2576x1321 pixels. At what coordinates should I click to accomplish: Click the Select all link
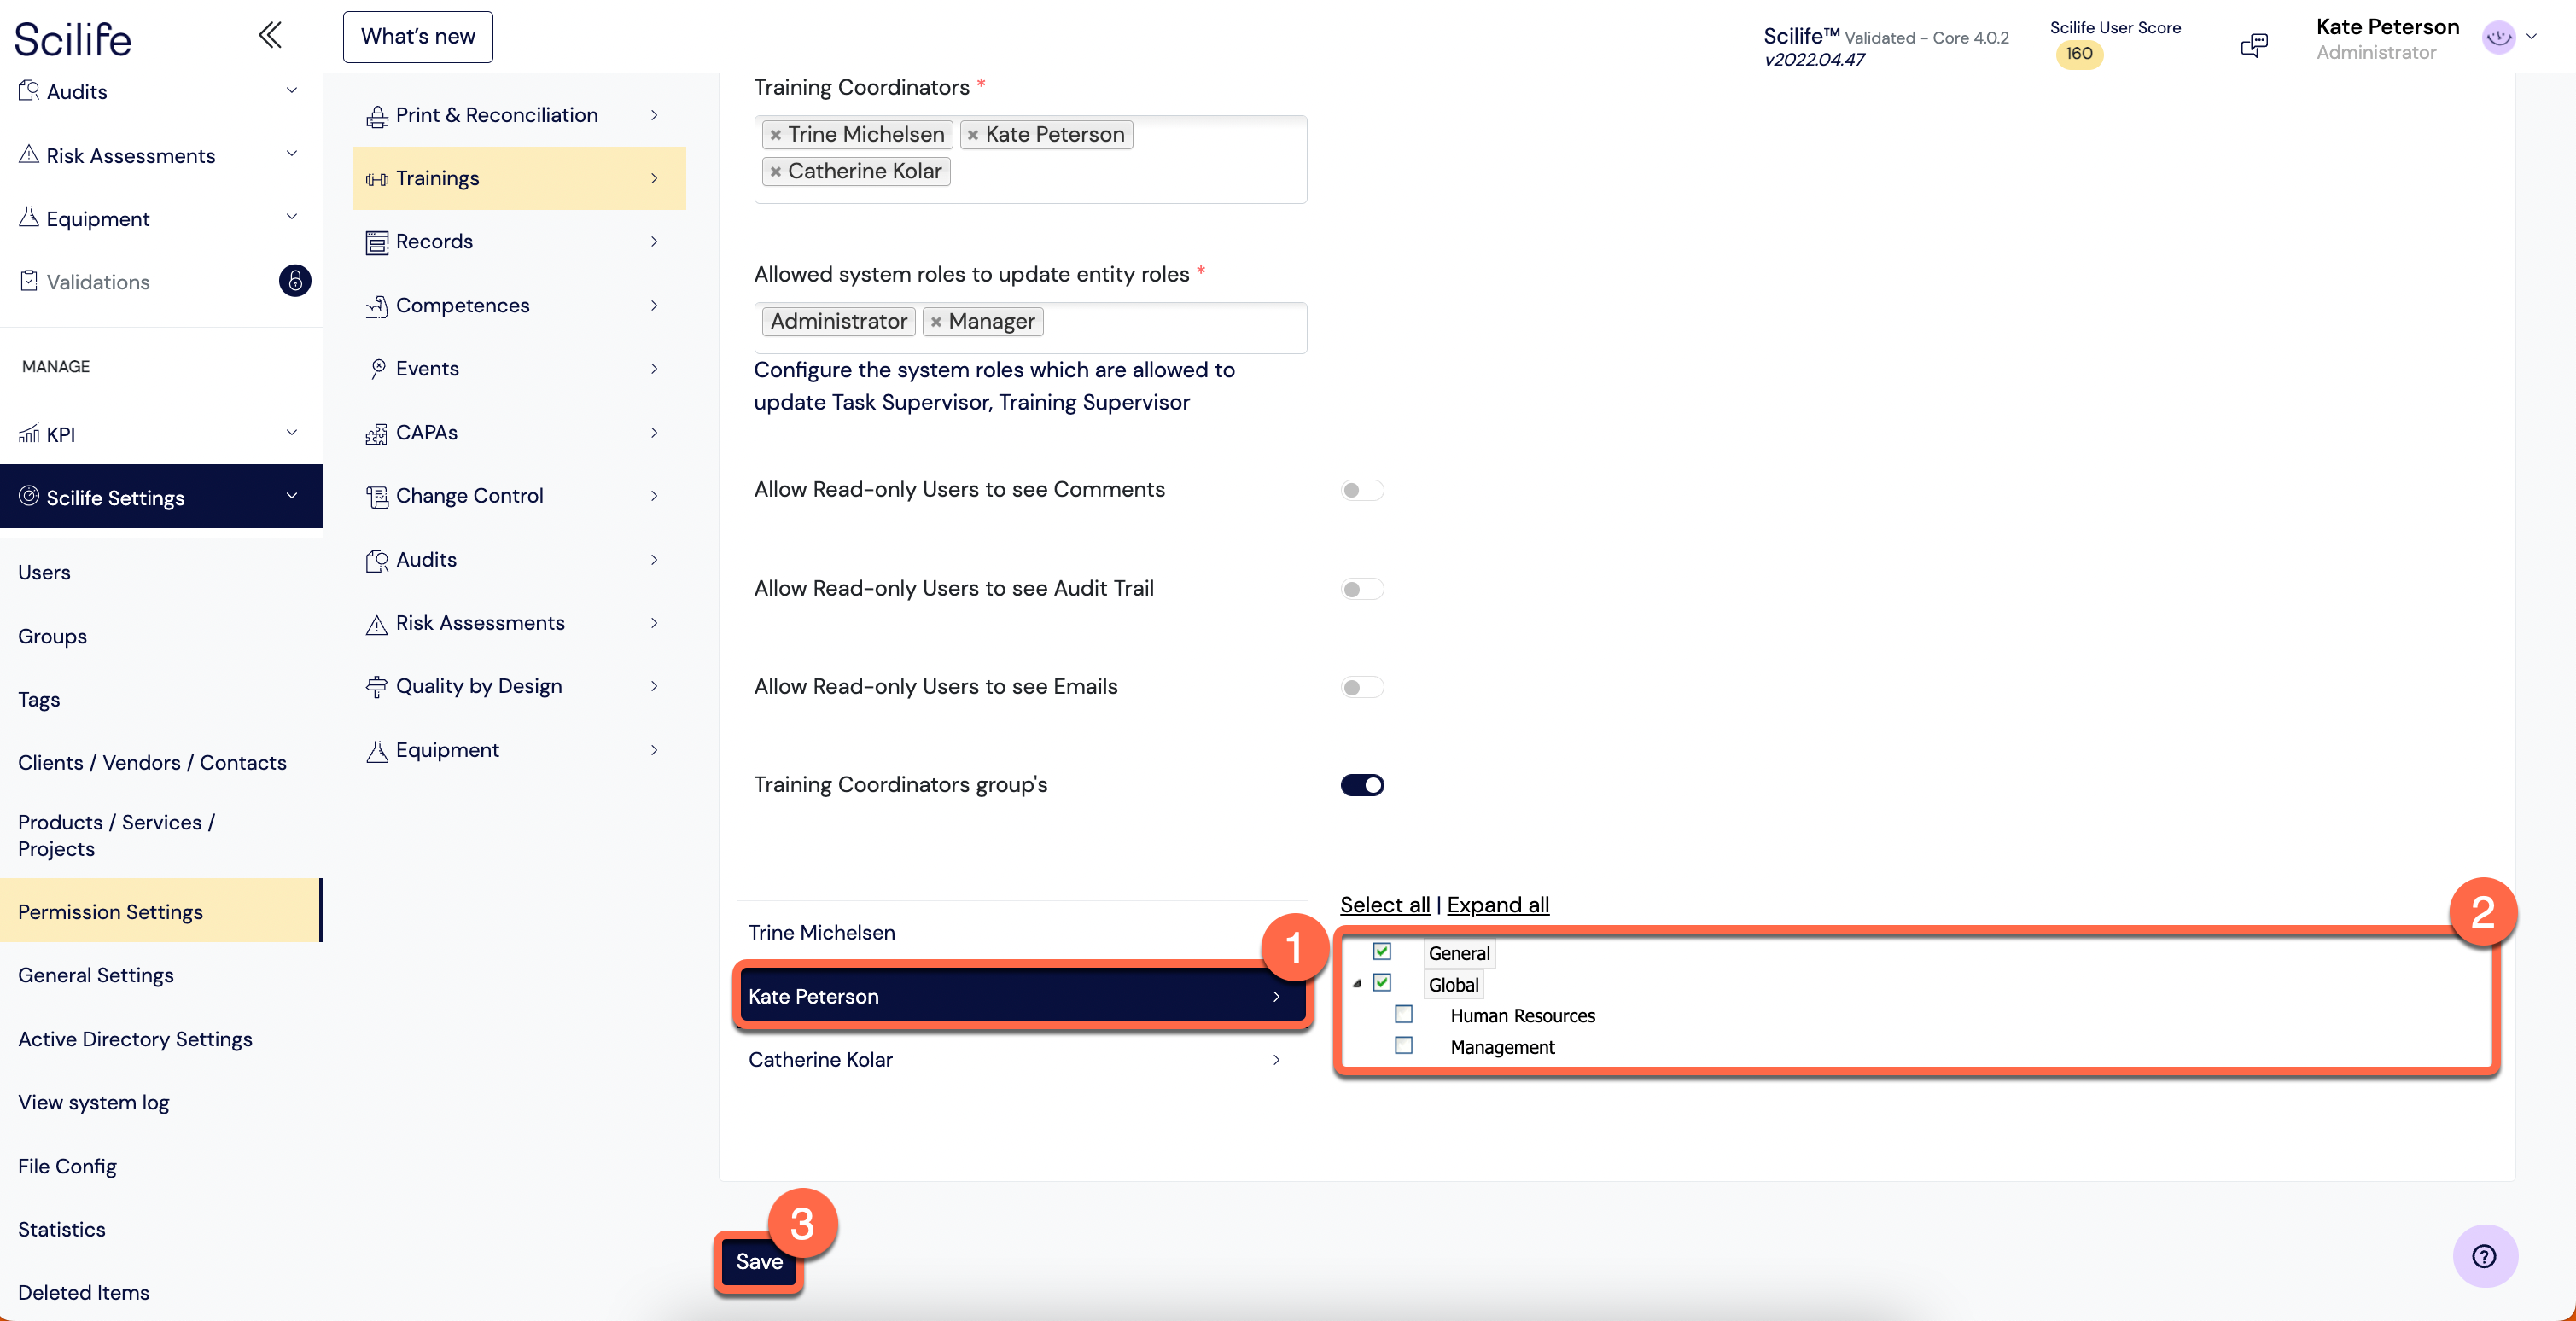(1385, 905)
